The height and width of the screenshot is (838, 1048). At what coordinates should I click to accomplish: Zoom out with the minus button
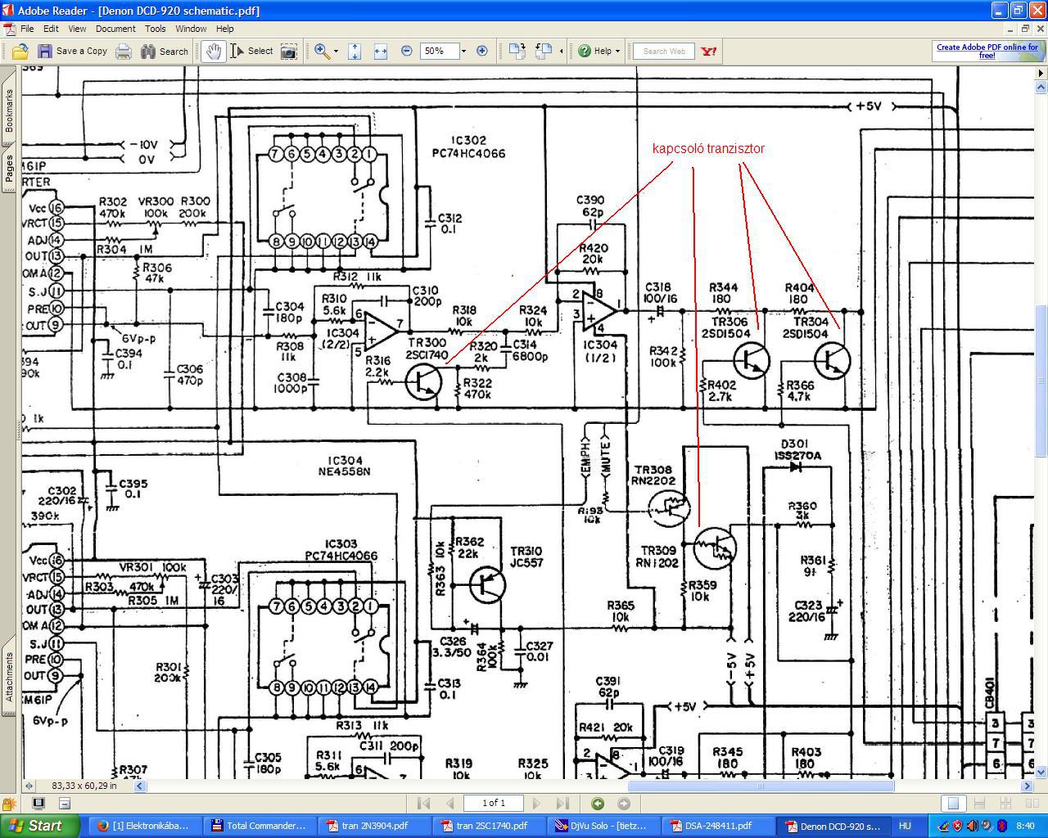point(407,51)
